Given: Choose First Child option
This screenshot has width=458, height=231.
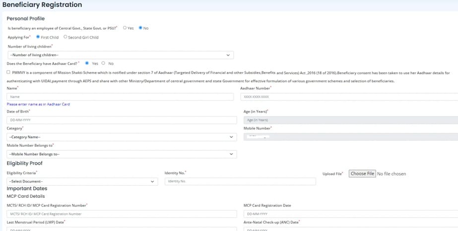Looking at the screenshot, I should coord(38,37).
